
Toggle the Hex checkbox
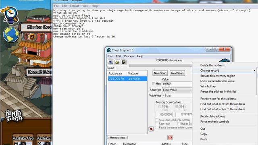(x=154, y=84)
